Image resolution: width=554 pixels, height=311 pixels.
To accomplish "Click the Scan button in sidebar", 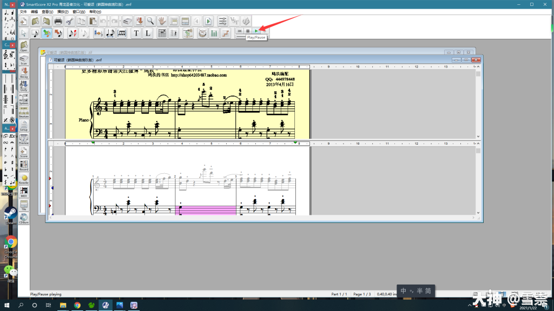I will click(x=24, y=58).
